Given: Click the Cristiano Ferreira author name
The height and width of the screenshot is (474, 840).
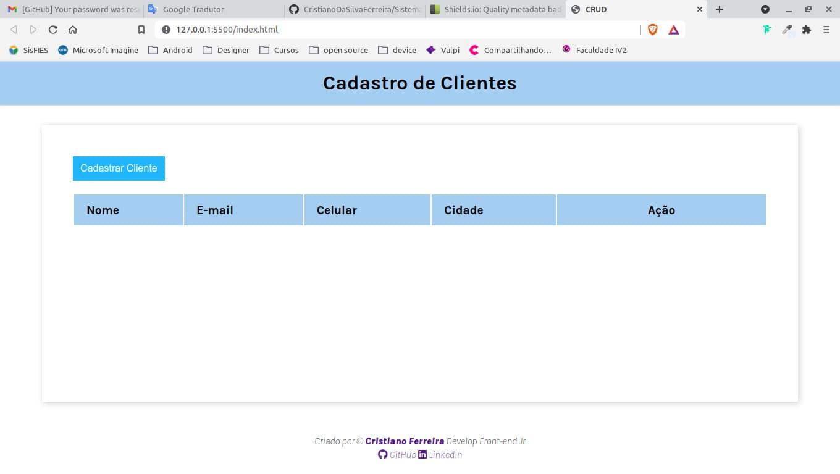Looking at the screenshot, I should [405, 441].
